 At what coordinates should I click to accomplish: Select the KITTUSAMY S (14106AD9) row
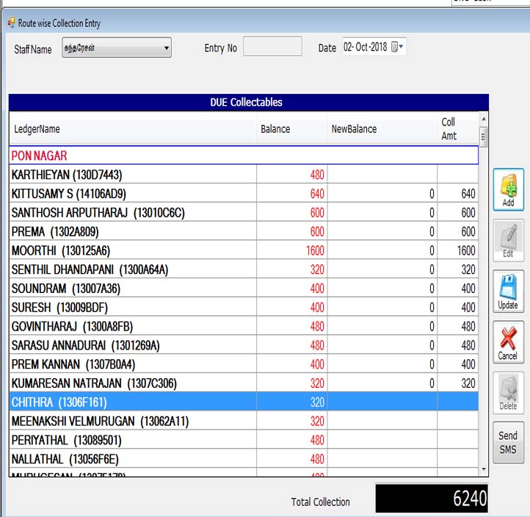click(x=244, y=193)
